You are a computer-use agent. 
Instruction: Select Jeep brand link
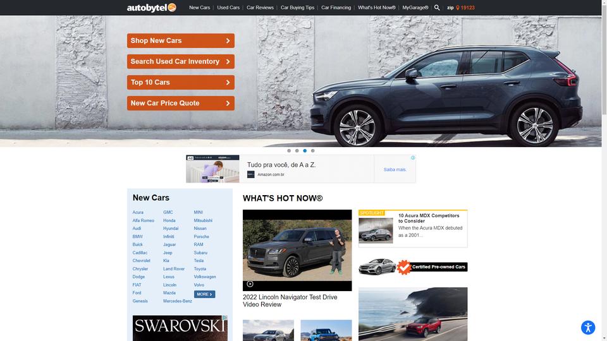tap(168, 253)
